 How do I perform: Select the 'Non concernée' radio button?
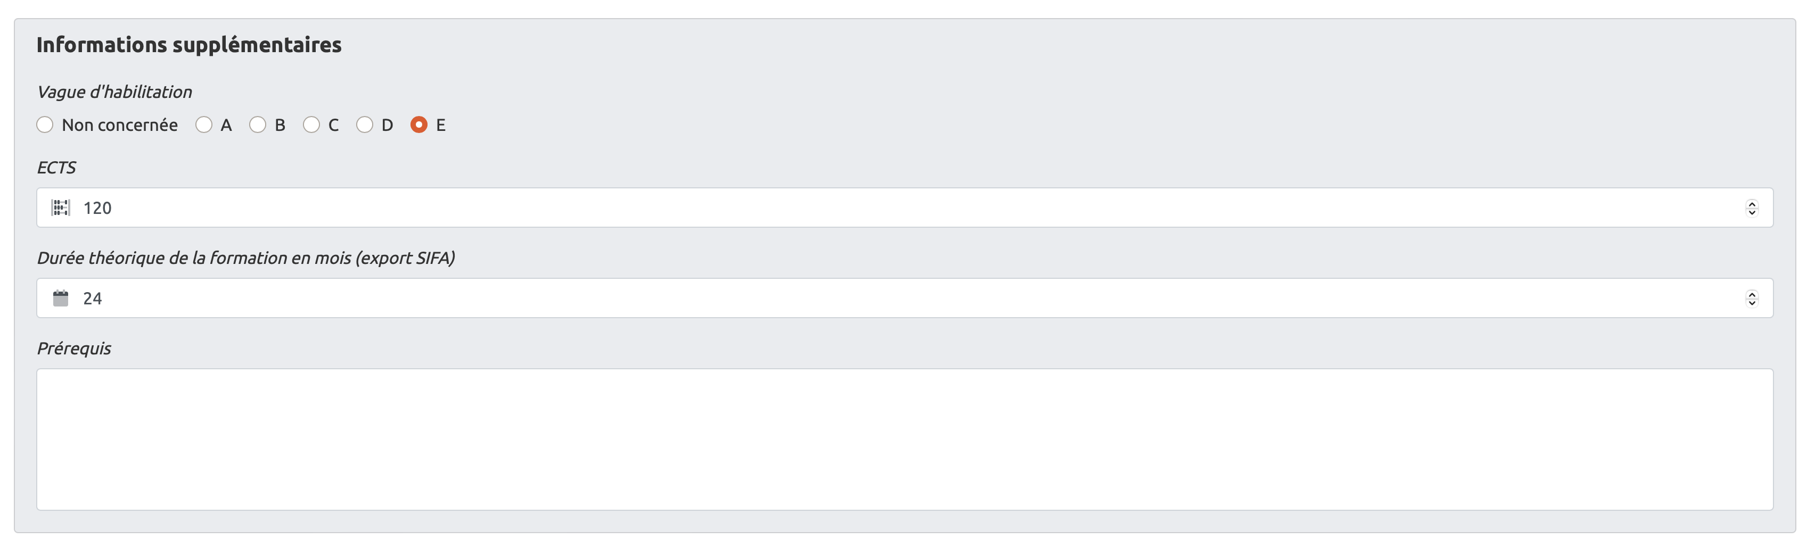tap(45, 125)
